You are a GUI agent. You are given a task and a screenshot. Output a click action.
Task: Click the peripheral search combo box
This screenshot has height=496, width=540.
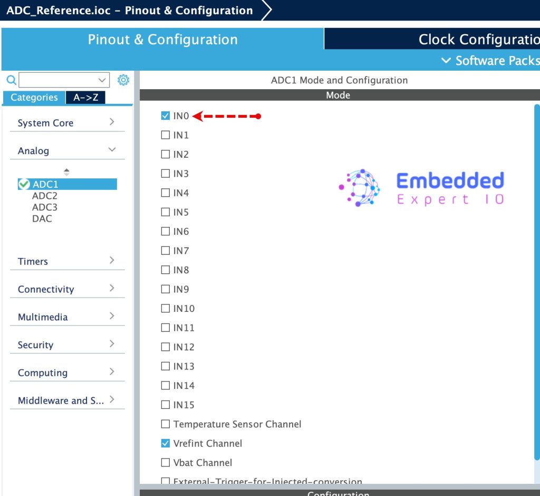coord(64,80)
